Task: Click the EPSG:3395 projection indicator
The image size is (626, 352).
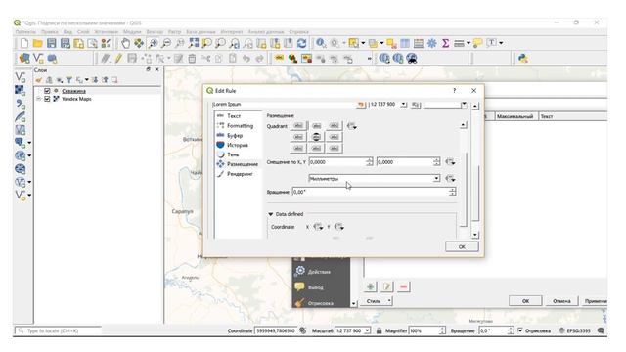Action: [574, 330]
